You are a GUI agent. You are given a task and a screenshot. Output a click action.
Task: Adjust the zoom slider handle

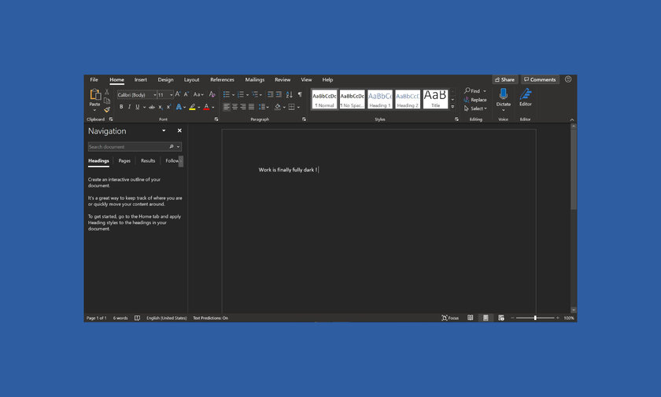click(535, 318)
